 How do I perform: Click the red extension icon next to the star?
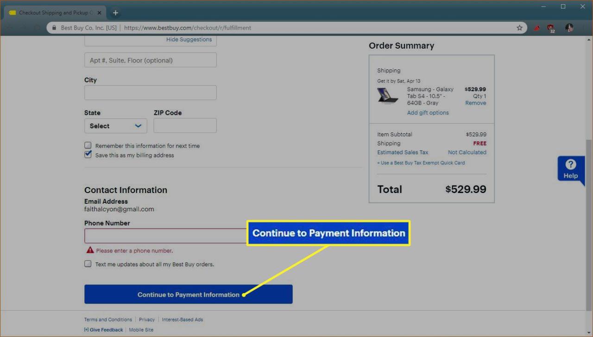point(536,28)
